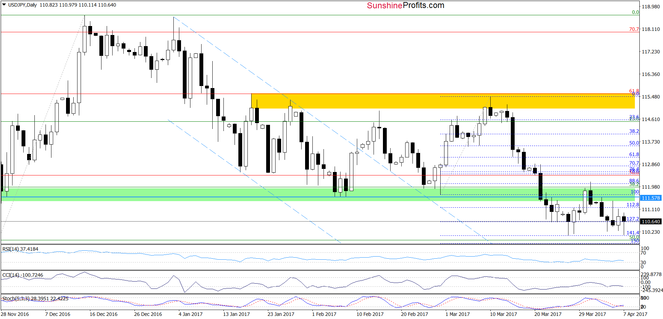Click the 118.980 price axis label
The width and height of the screenshot is (663, 319).
[x=650, y=7]
